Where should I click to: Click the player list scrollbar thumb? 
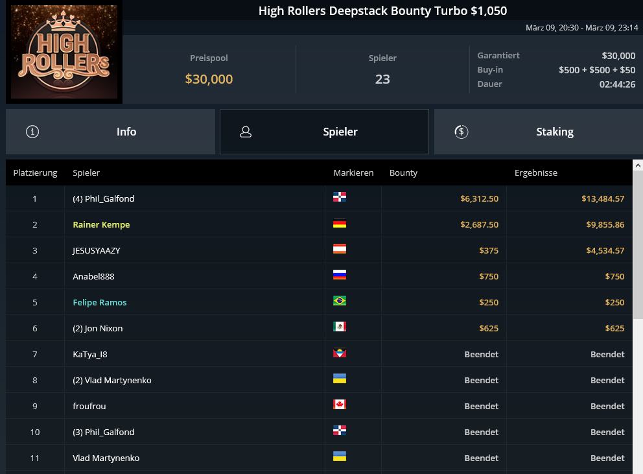click(638, 244)
